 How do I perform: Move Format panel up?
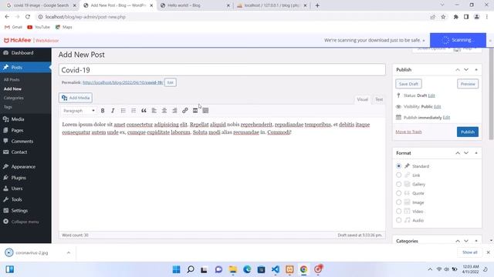458,153
